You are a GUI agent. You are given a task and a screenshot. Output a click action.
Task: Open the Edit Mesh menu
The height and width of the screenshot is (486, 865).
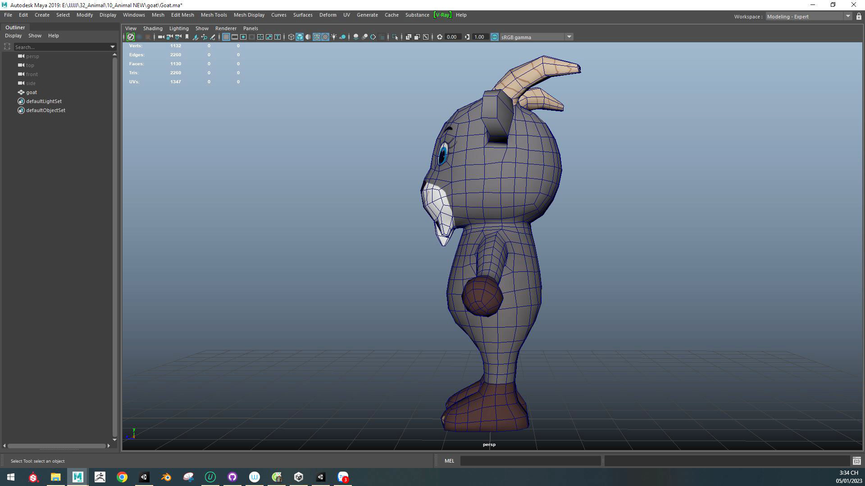click(182, 15)
